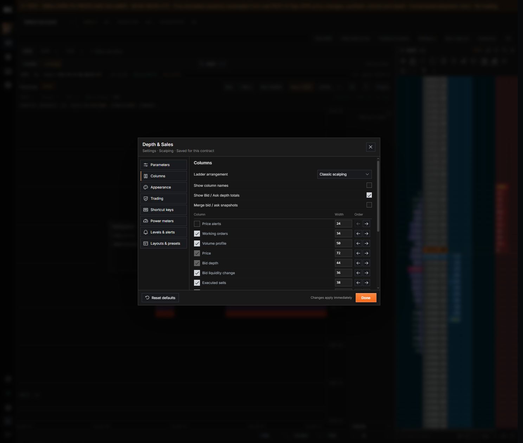Move Executed sells column right
The height and width of the screenshot is (443, 523).
pos(366,283)
